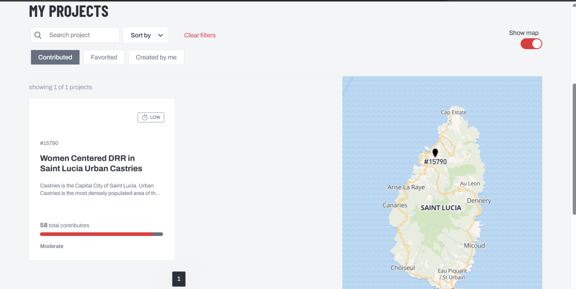Click the MY PROJECTS heading
This screenshot has height=289, width=576.
click(x=69, y=11)
